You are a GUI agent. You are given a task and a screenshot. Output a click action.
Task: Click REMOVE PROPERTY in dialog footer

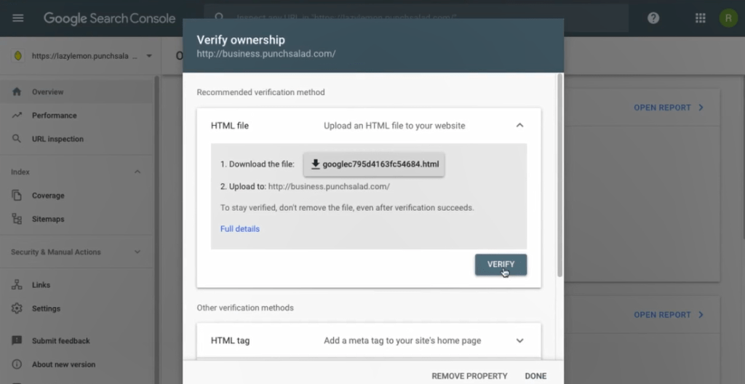469,376
